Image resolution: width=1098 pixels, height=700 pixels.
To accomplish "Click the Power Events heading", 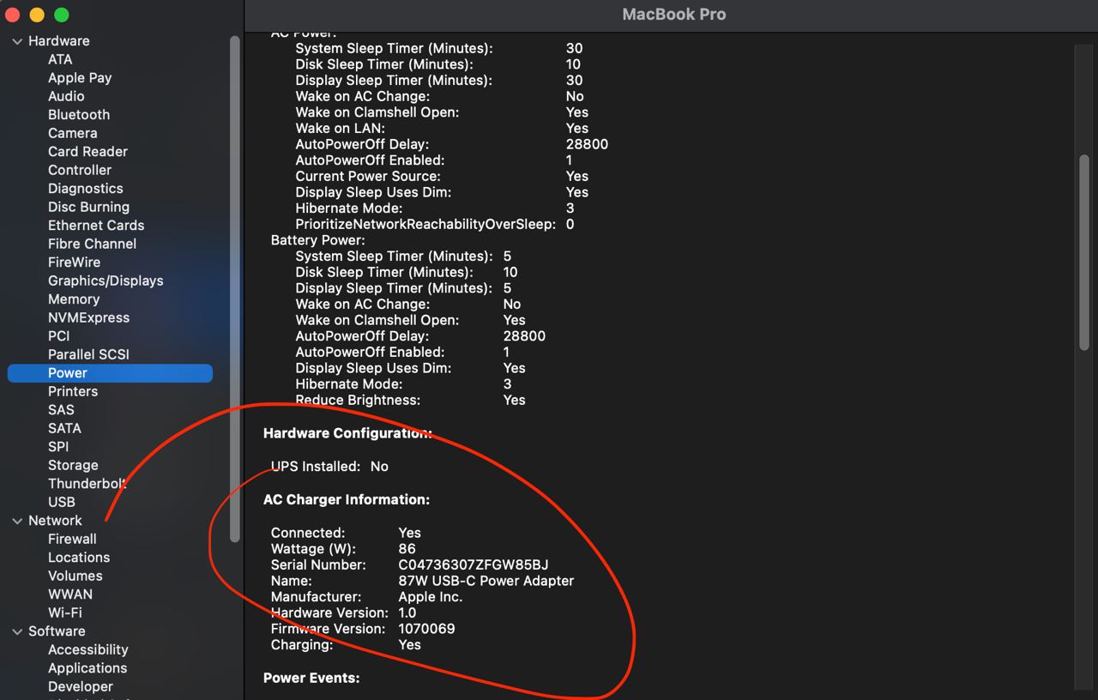I will (311, 678).
